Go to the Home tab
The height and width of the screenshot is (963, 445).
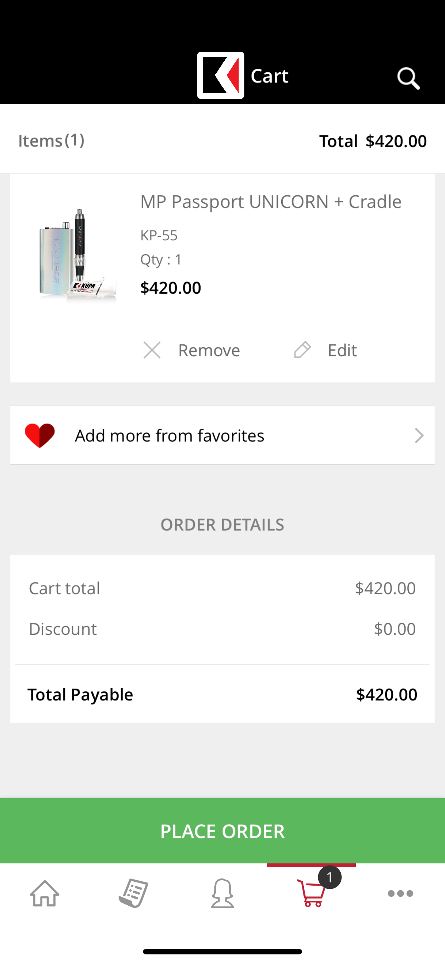[x=44, y=893]
